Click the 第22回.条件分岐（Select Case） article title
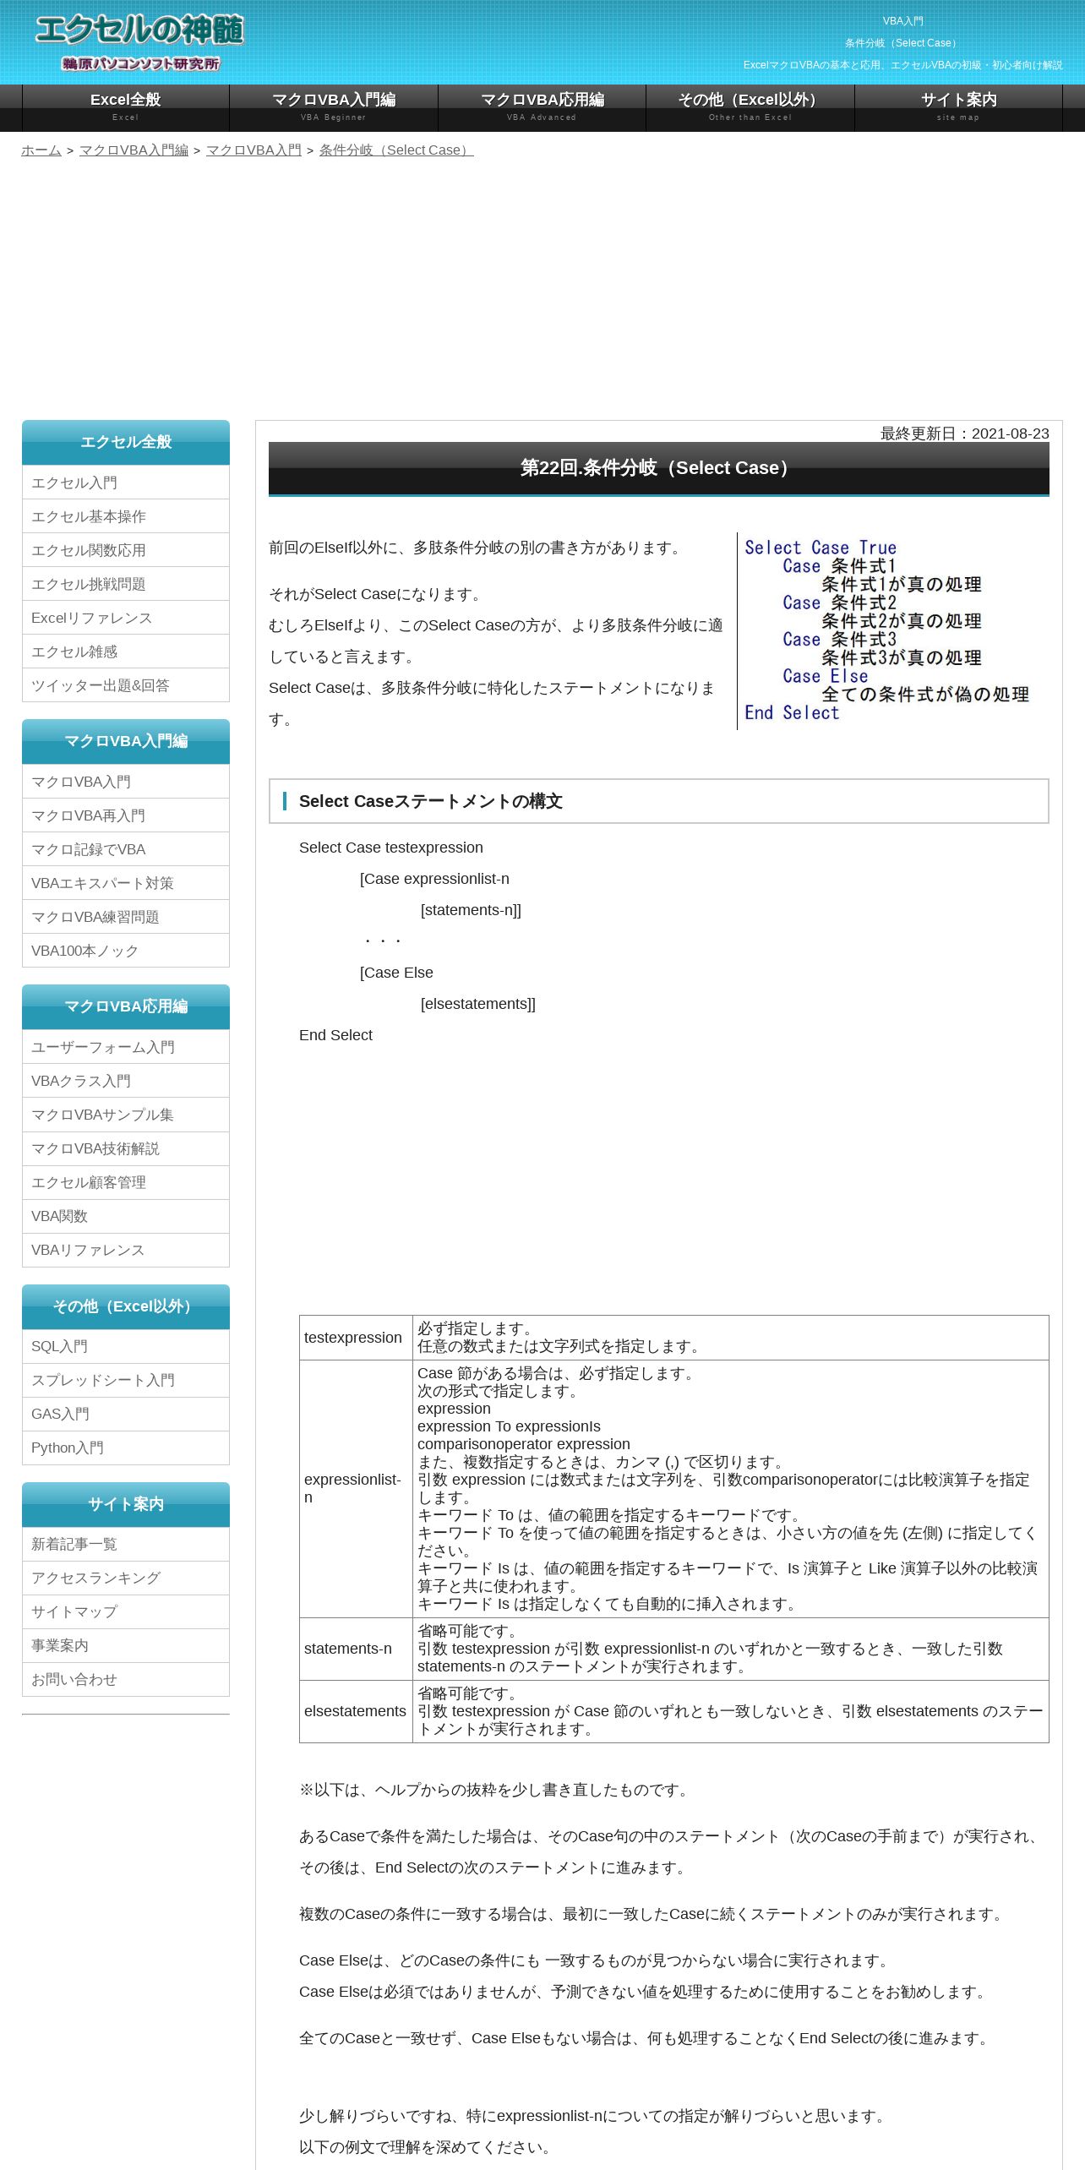The height and width of the screenshot is (2170, 1085). point(659,468)
